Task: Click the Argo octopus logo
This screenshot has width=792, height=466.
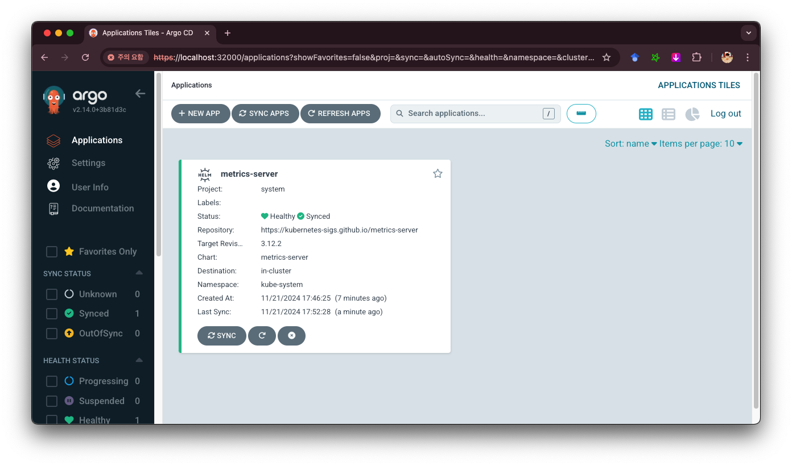Action: tap(54, 100)
